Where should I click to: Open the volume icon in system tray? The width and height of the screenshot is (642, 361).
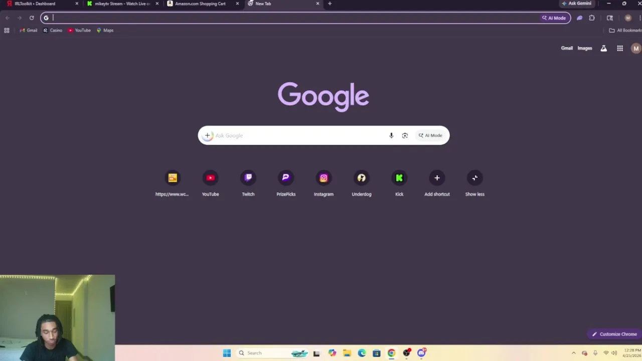pyautogui.click(x=614, y=353)
